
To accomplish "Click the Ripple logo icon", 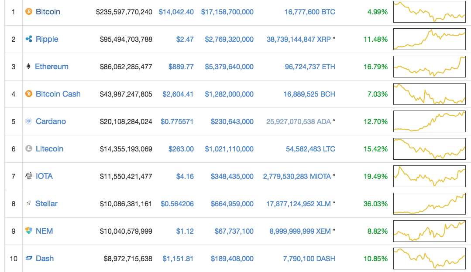I will tap(29, 39).
